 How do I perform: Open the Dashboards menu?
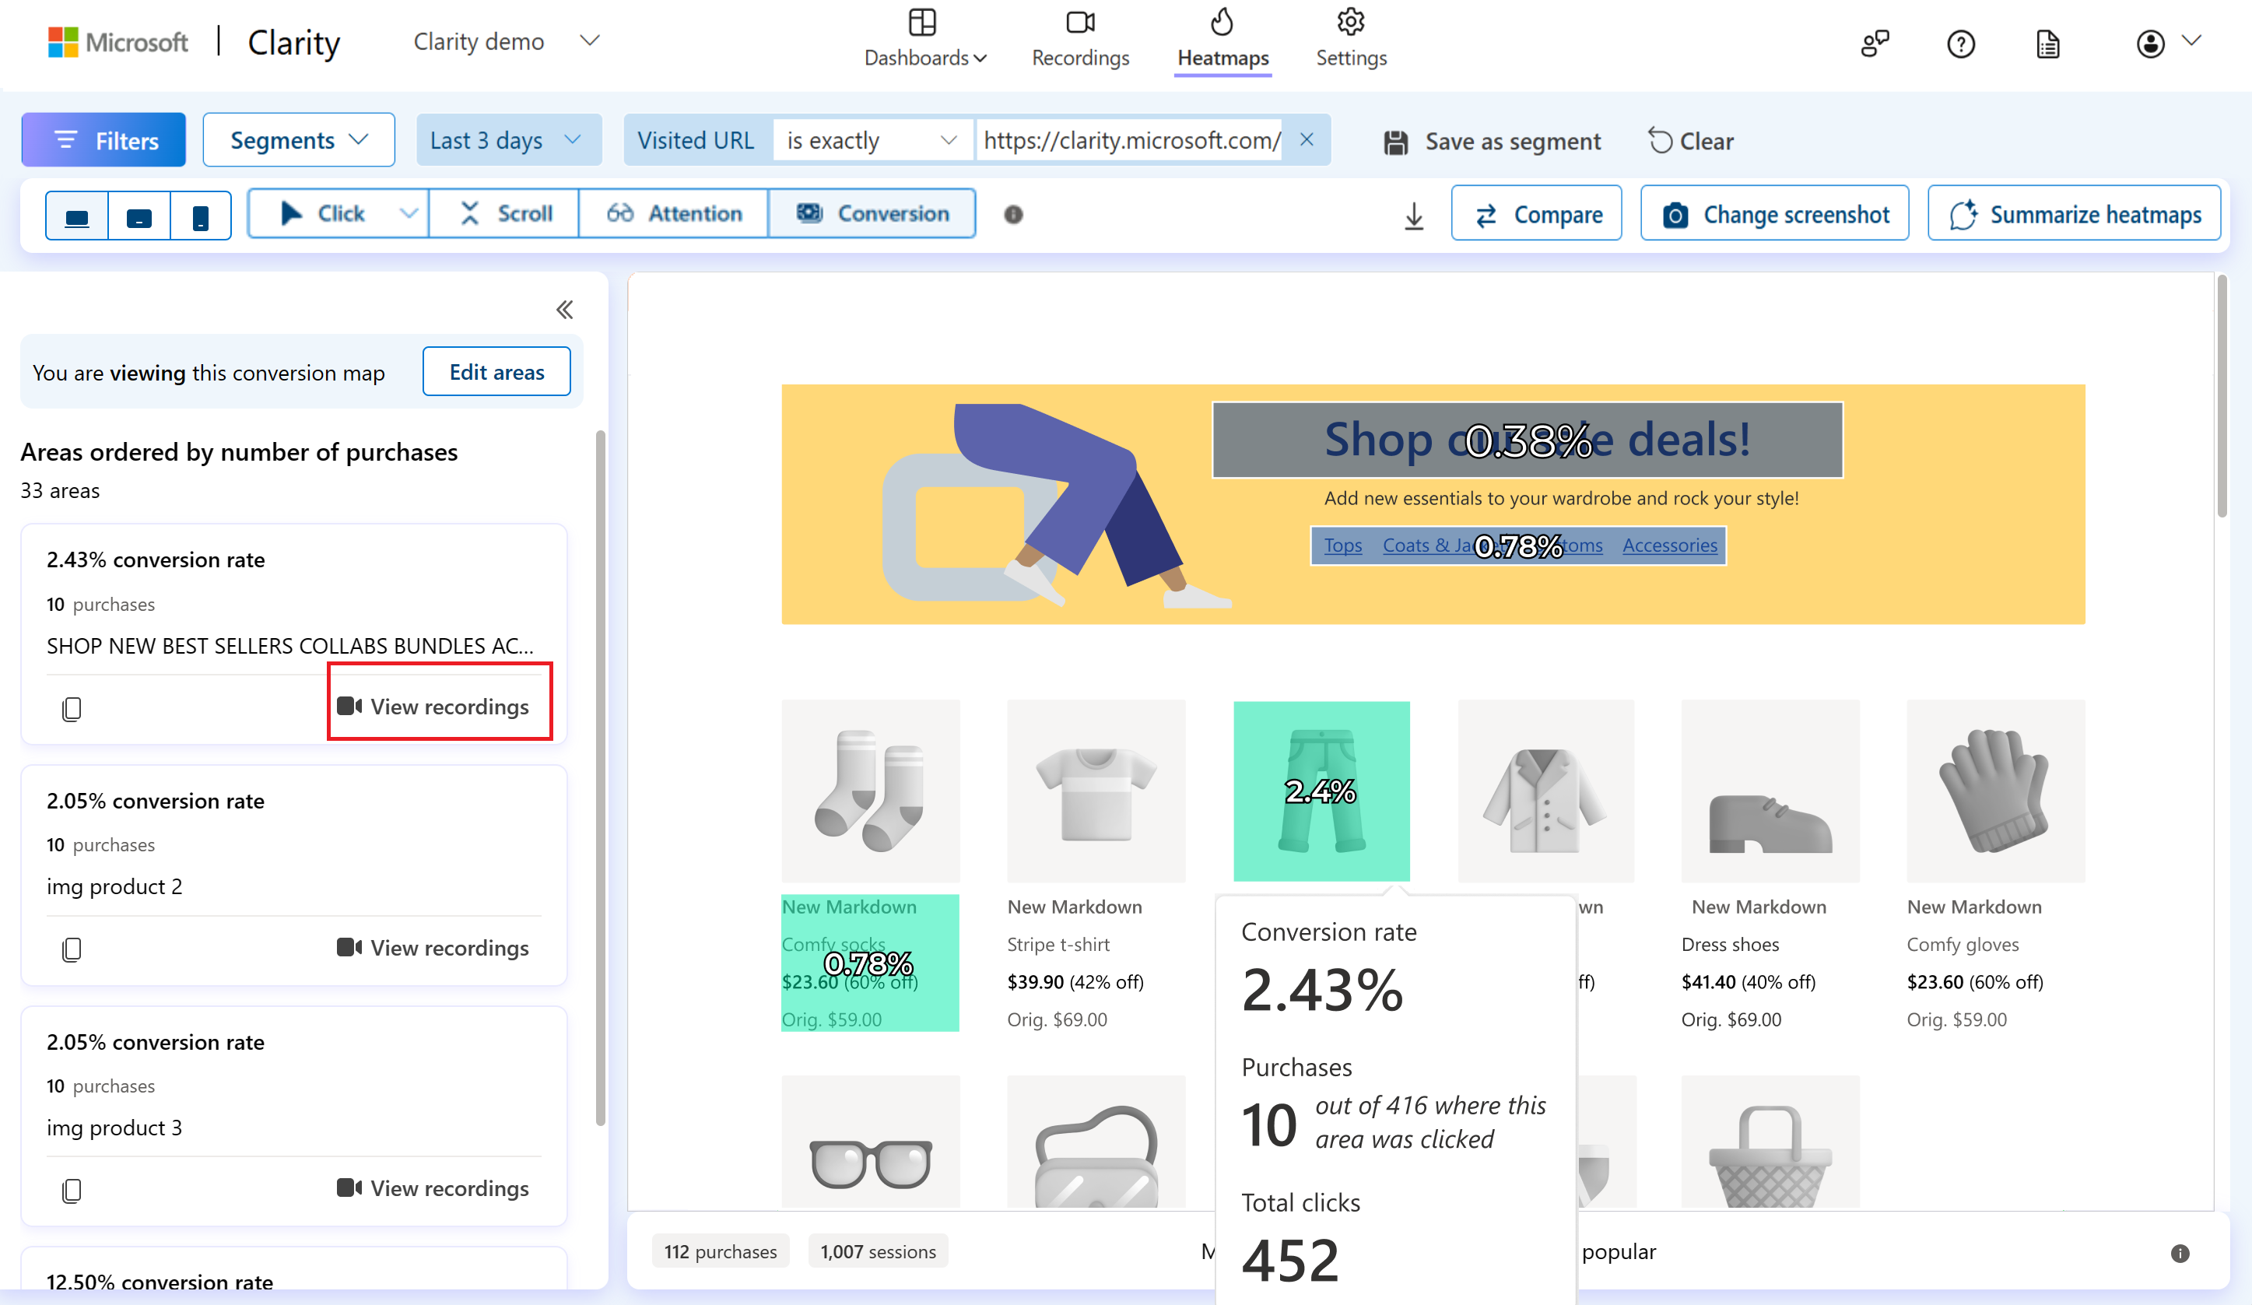click(x=925, y=40)
